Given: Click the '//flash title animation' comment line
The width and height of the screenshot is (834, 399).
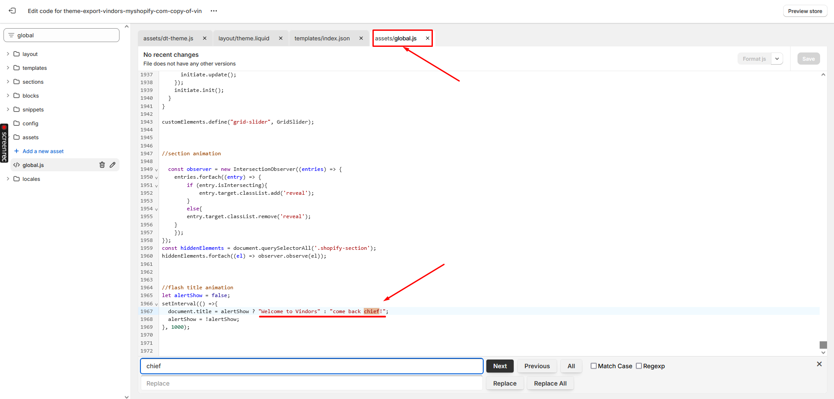Looking at the screenshot, I should (x=198, y=288).
